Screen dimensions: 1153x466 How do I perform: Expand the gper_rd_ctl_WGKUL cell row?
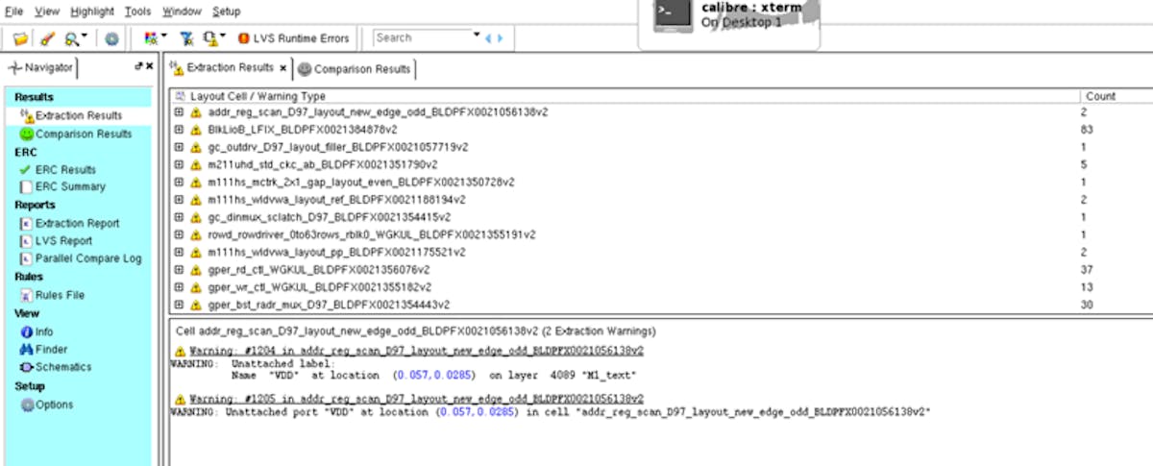(x=179, y=270)
